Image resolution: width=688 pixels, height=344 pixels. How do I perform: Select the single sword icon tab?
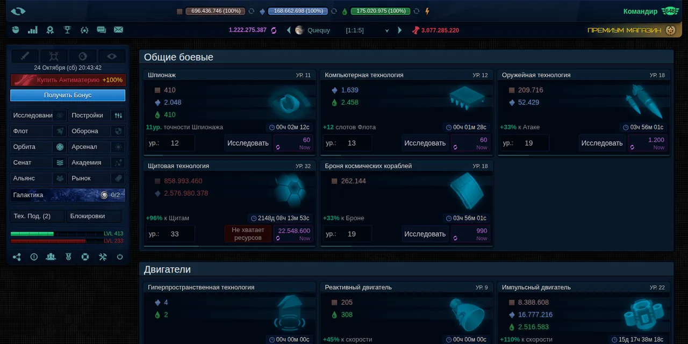pos(25,56)
